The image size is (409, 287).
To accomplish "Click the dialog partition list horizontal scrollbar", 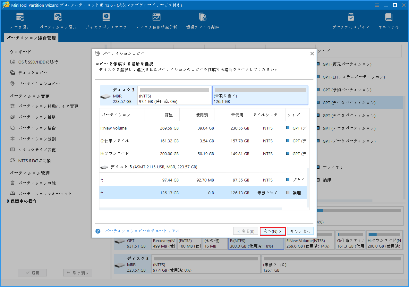I will pos(191,209).
